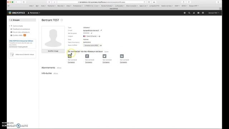Open the mail envelope icon
This screenshot has width=229, height=129.
tap(198, 13)
